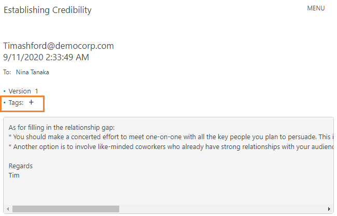
Task: Open the MENU in the top right
Action: (316, 8)
